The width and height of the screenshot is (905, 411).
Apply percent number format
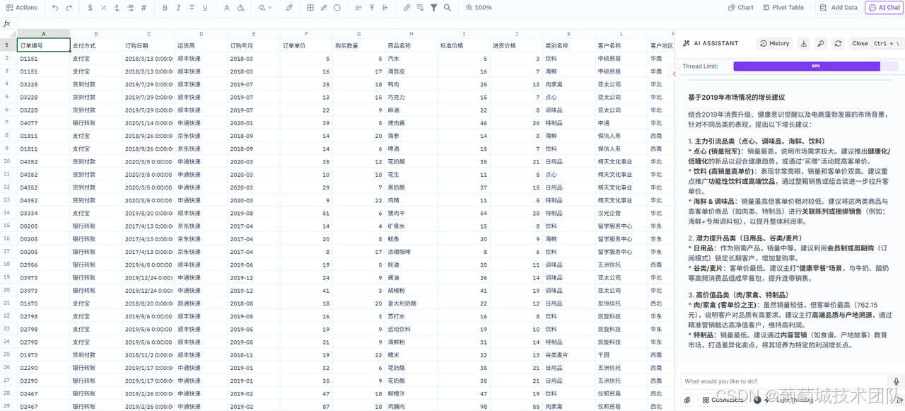point(103,8)
